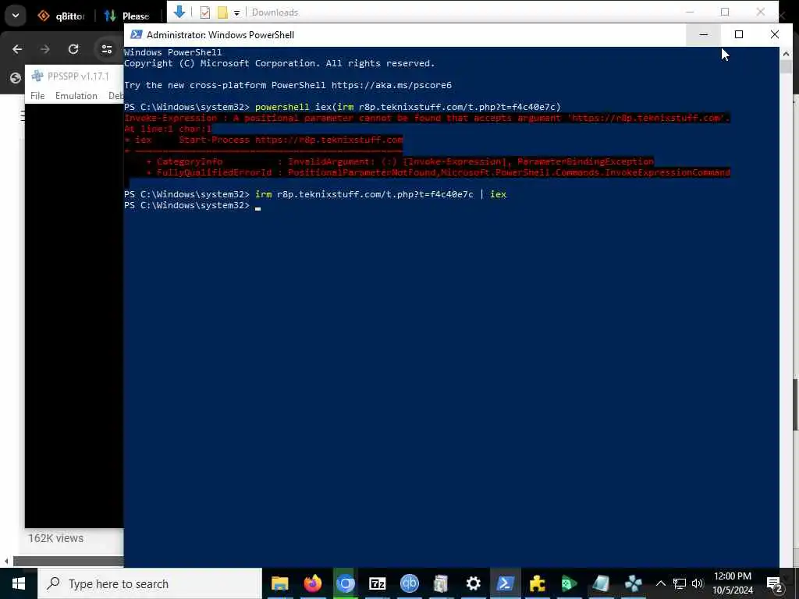Screen dimensions: 799x599
Task: Reload the browser page
Action: (x=73, y=49)
